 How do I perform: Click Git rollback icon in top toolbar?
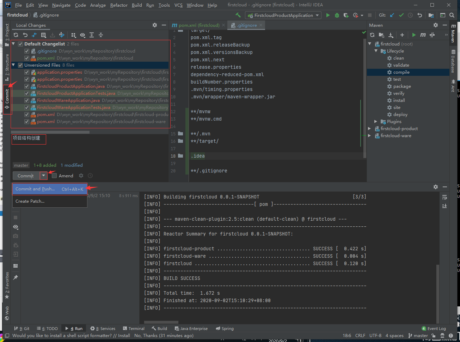(x=419, y=15)
